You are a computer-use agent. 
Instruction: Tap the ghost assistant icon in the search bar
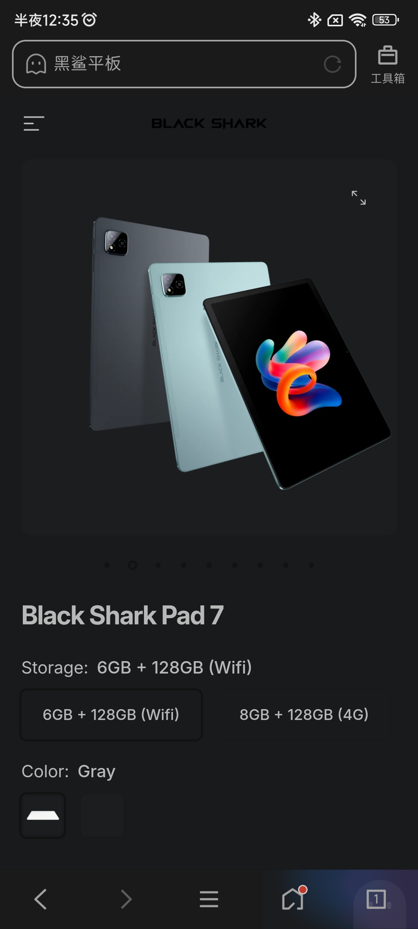[36, 64]
